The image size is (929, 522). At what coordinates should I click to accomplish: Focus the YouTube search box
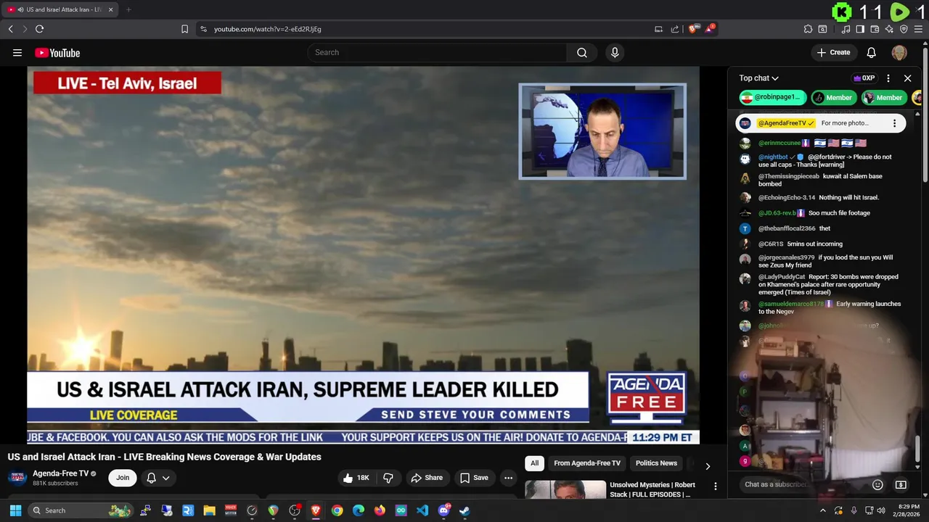coord(437,52)
